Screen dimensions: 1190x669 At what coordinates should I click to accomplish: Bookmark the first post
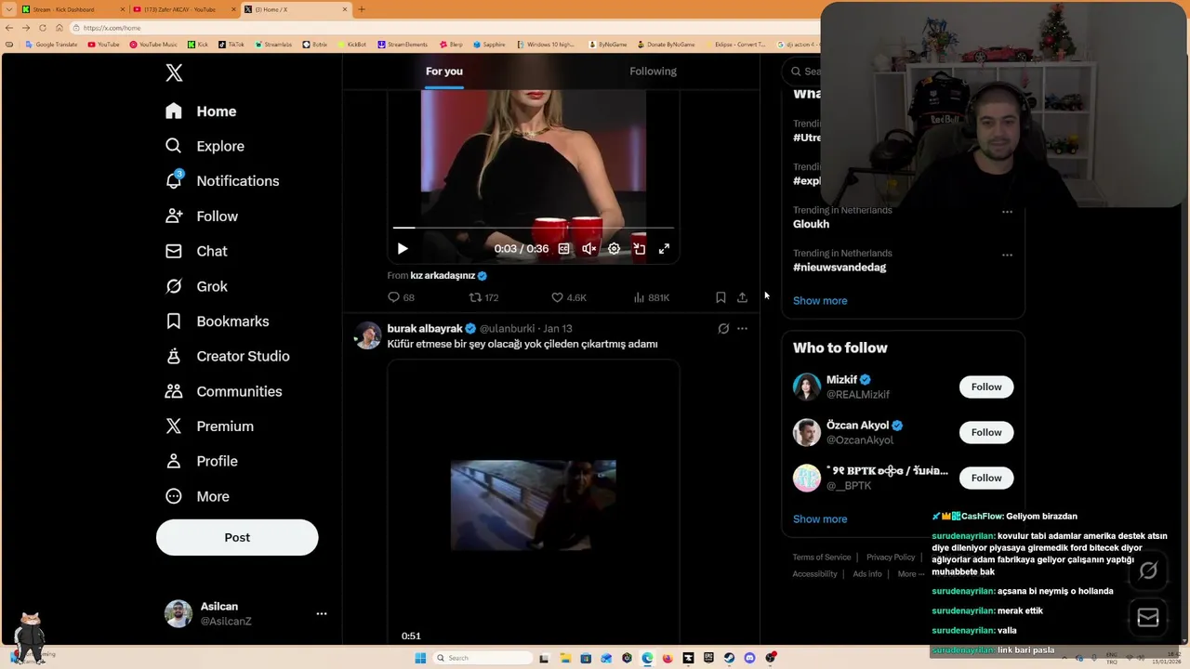tap(721, 297)
